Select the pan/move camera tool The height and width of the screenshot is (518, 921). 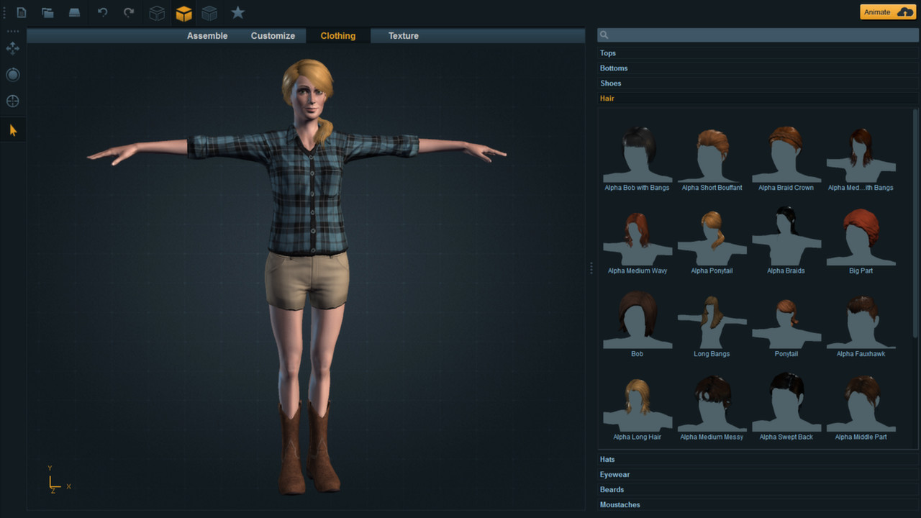pyautogui.click(x=12, y=48)
